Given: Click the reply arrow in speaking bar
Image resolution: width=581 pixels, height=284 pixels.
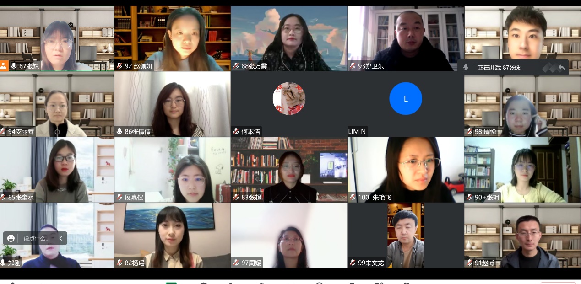Looking at the screenshot, I should [x=561, y=67].
